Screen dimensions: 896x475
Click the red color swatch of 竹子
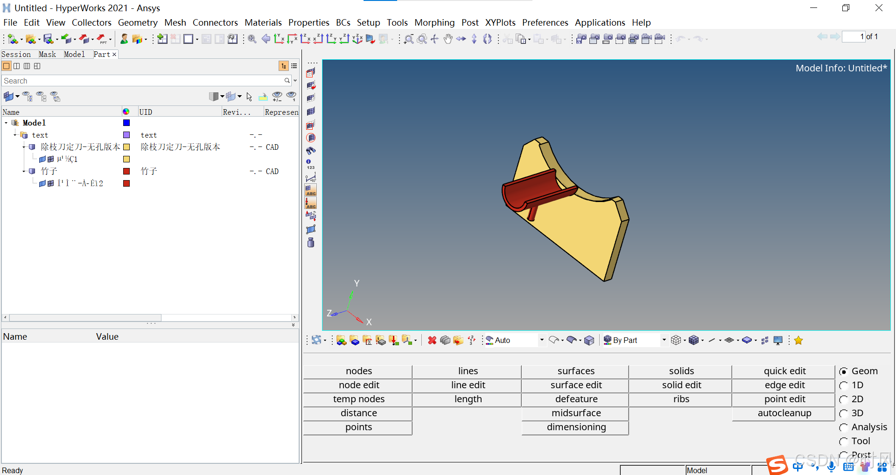126,171
